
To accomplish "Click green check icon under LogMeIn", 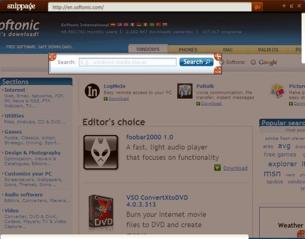I will pyautogui.click(x=105, y=98).
